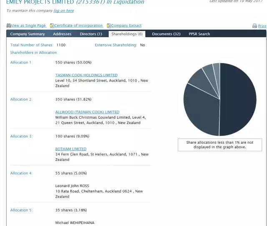Image resolution: width=267 pixels, height=226 pixels.
Task: Click the Allocation 3 label
Action: (x=21, y=136)
